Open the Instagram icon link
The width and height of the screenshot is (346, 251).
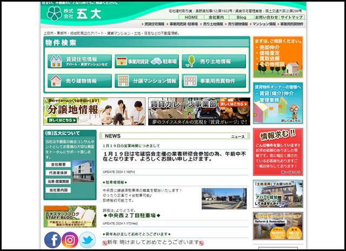[x=70, y=240]
